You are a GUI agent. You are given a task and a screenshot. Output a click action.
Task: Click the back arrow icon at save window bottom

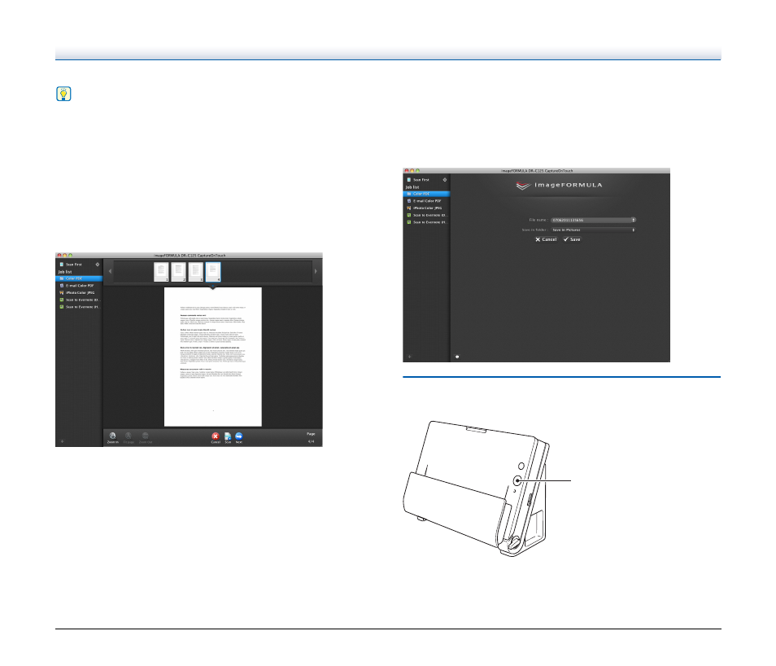pyautogui.click(x=457, y=357)
